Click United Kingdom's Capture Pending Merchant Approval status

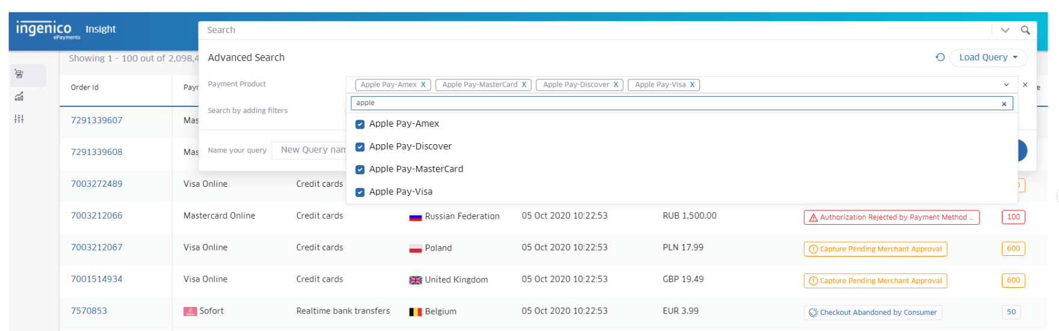point(875,281)
